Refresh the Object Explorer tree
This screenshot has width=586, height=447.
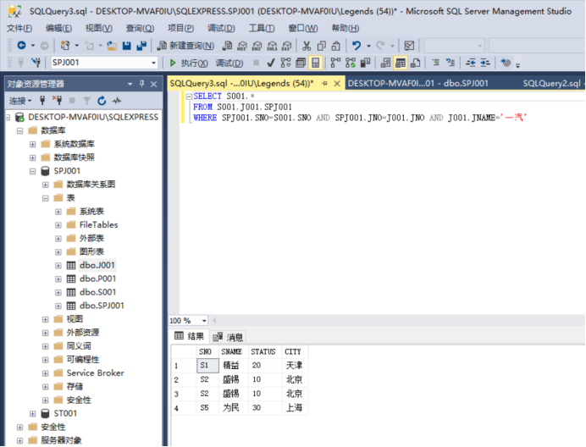[x=102, y=101]
